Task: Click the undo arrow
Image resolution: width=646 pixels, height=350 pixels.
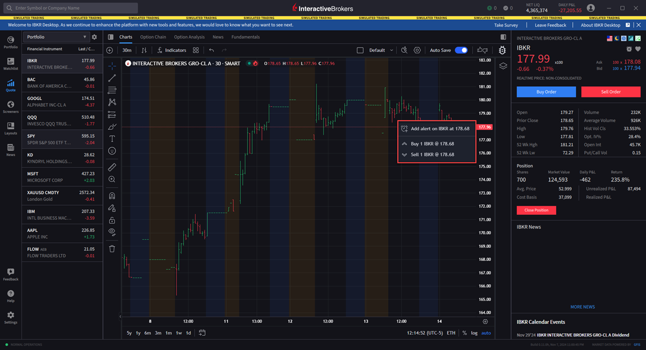Action: pyautogui.click(x=212, y=50)
